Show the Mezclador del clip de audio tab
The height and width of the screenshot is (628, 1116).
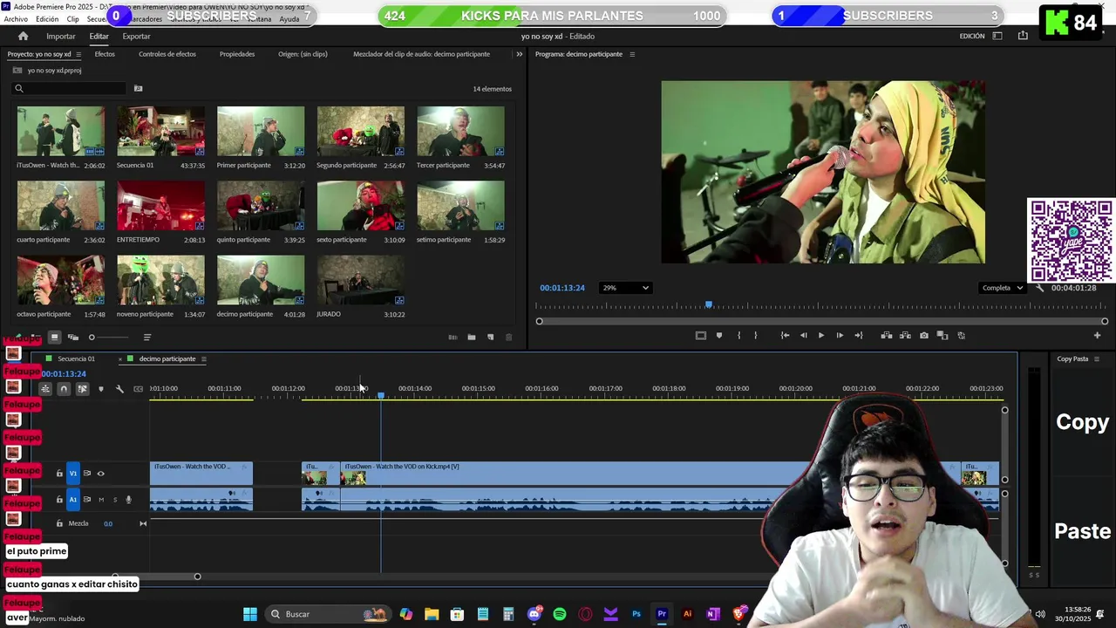point(421,54)
